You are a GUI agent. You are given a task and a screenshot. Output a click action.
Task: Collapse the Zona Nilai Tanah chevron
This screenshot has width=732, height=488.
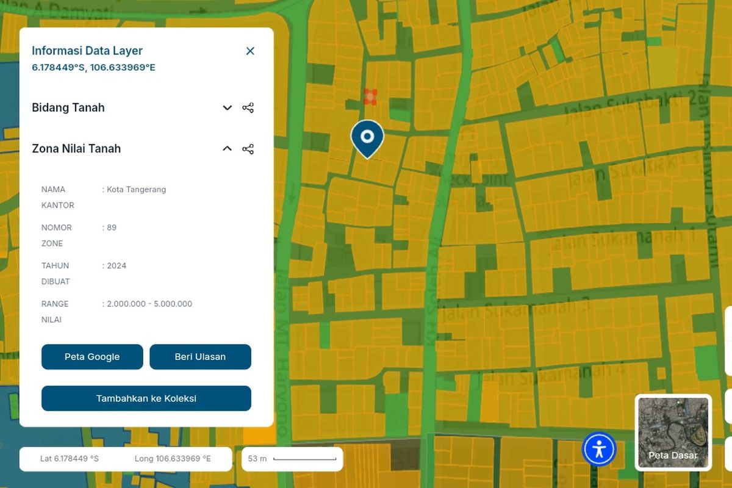(x=227, y=149)
